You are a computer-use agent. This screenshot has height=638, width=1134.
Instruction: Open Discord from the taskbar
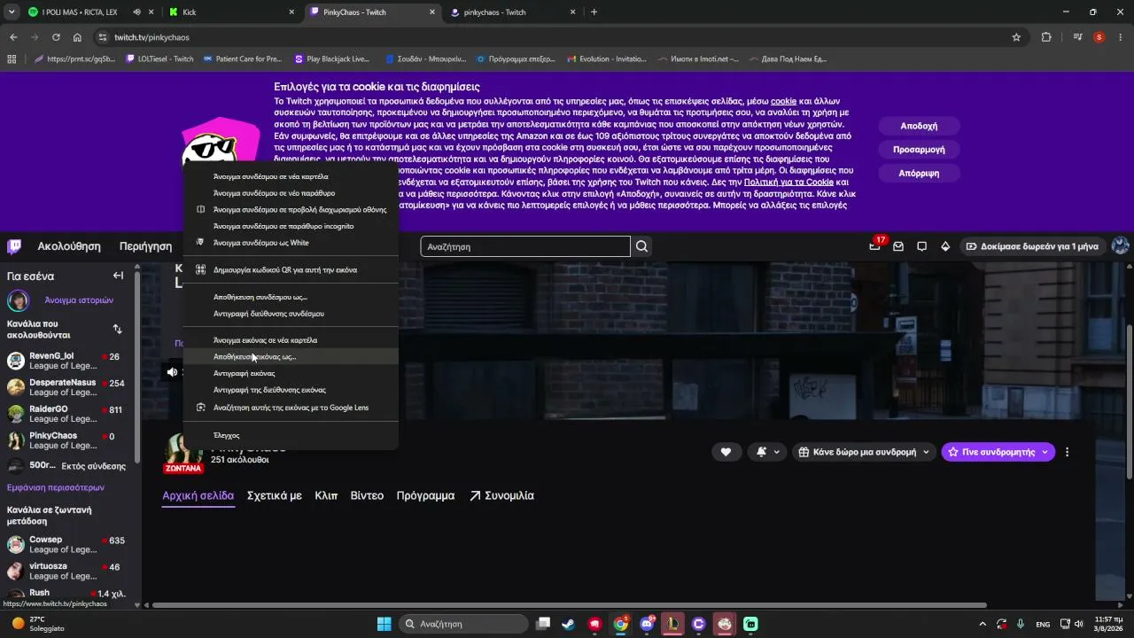click(647, 624)
